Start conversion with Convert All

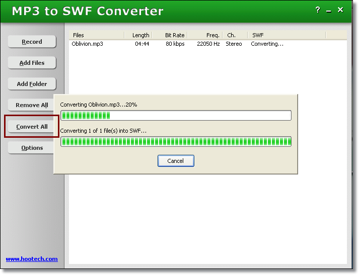32,127
